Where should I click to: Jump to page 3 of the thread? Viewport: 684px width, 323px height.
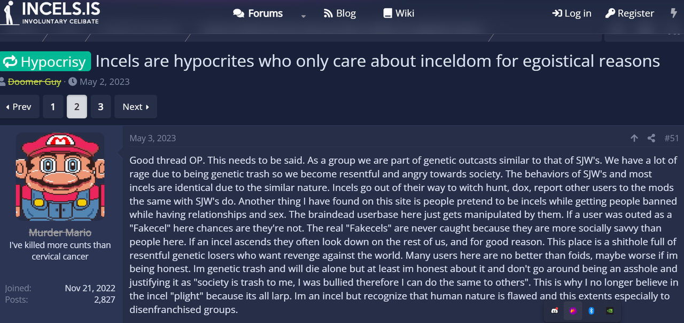coord(100,107)
